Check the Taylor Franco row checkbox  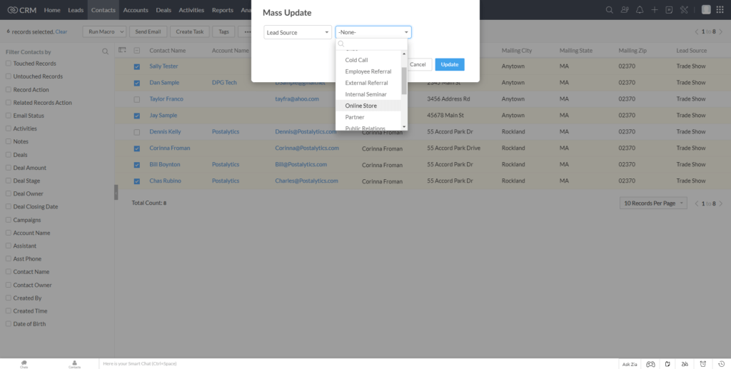tap(136, 99)
